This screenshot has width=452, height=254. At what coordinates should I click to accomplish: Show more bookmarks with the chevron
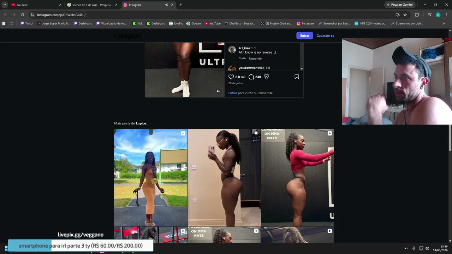coord(444,24)
